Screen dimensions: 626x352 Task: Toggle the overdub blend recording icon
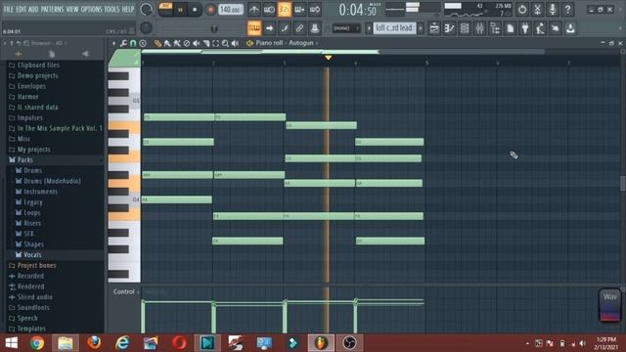(x=299, y=9)
